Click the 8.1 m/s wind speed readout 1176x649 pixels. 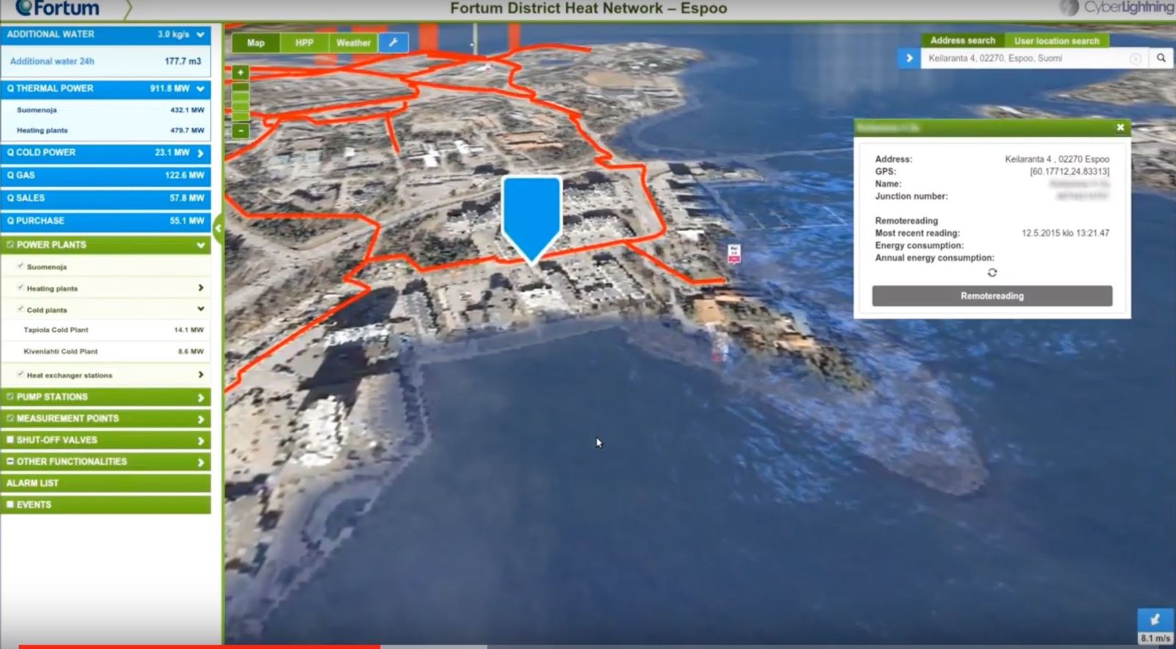point(1155,639)
